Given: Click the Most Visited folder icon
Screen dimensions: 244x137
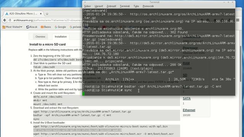Looking at the screenshot, I should (4, 27).
